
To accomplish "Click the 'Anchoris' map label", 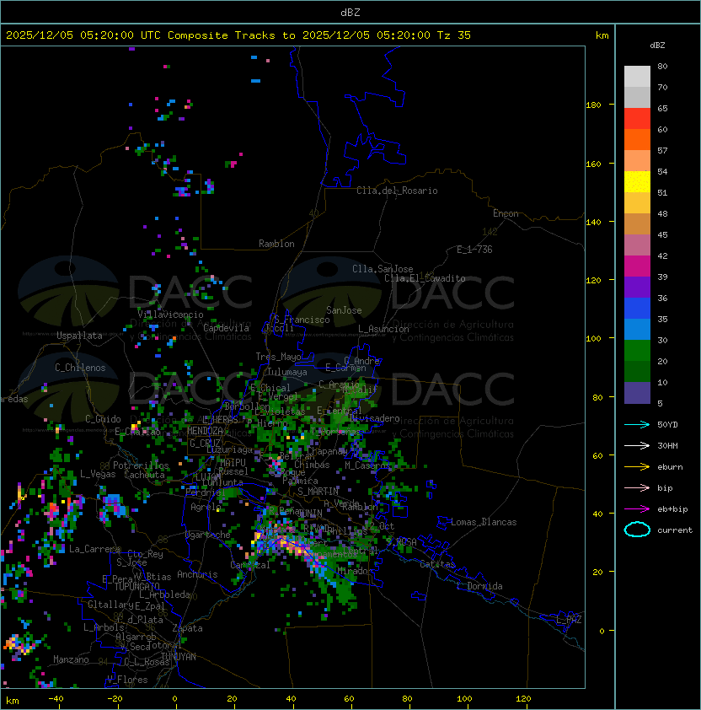I will [x=197, y=574].
